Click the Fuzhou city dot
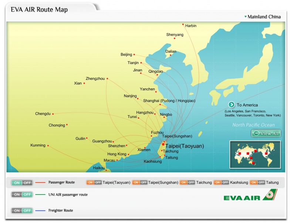Screen dimensions: 290x223 pyautogui.click(x=152, y=136)
